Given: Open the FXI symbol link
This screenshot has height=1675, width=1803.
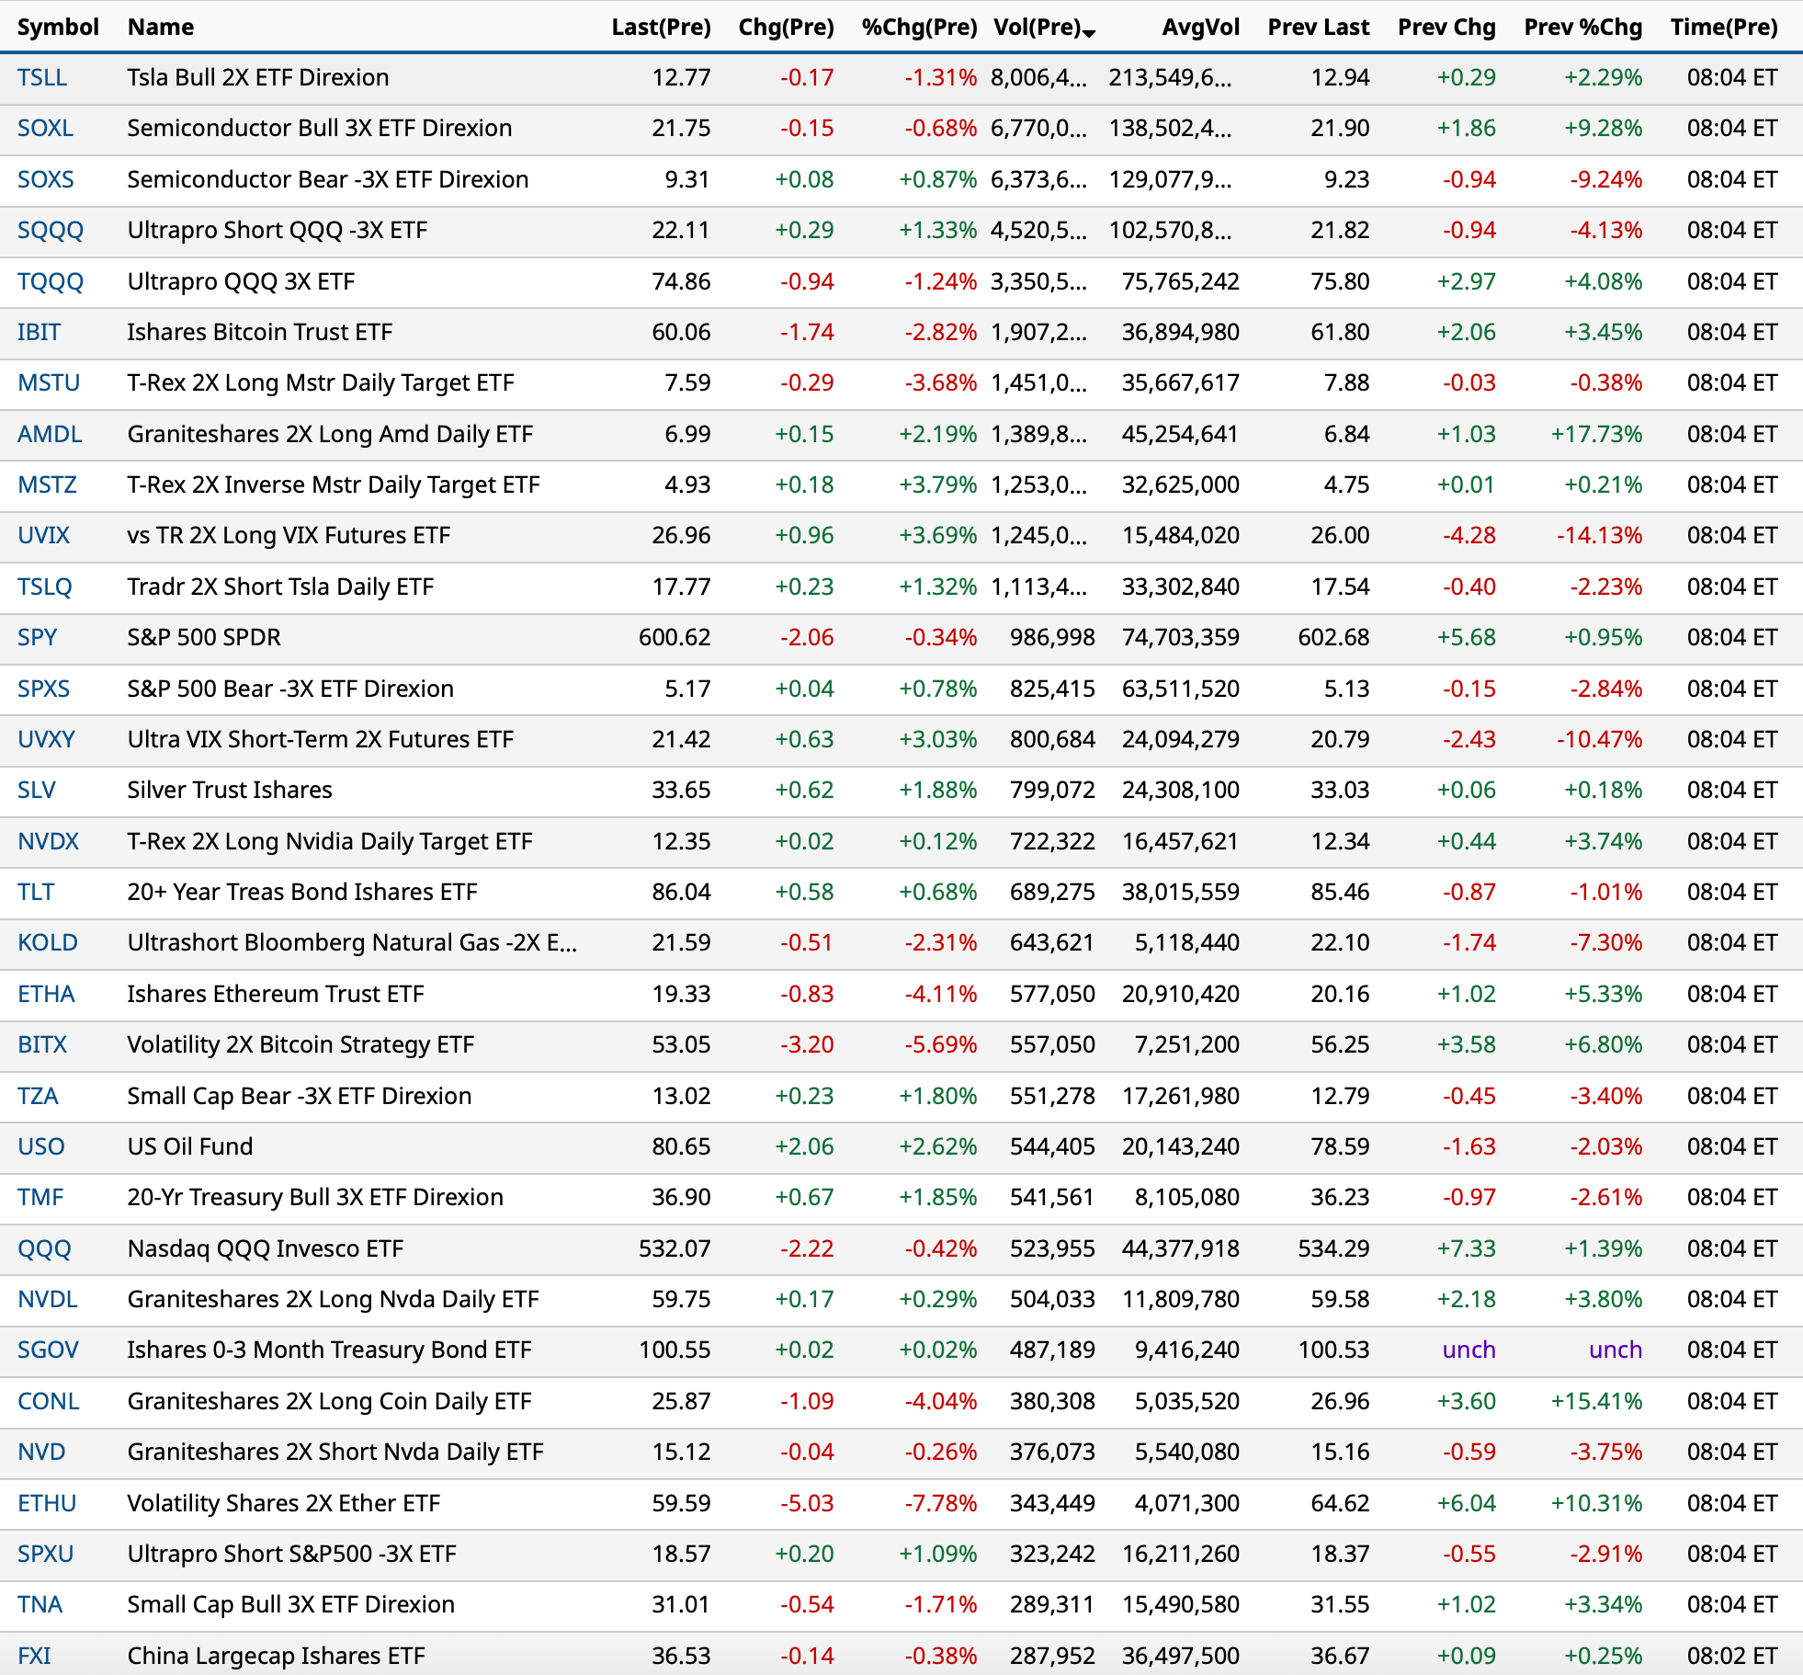Looking at the screenshot, I should [34, 1656].
